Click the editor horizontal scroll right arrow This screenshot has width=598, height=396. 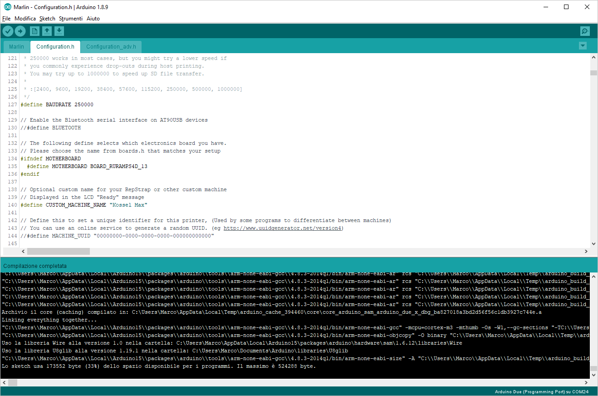click(x=586, y=251)
